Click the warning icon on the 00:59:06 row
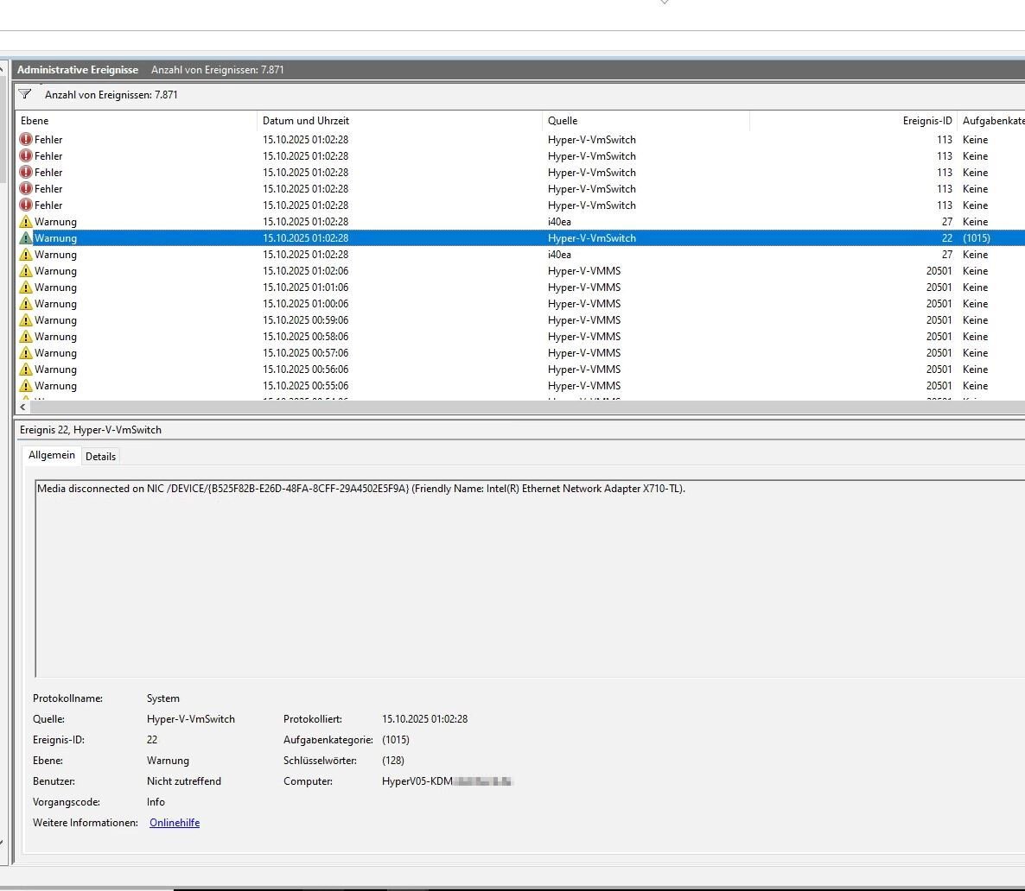The image size is (1025, 891). [x=26, y=320]
